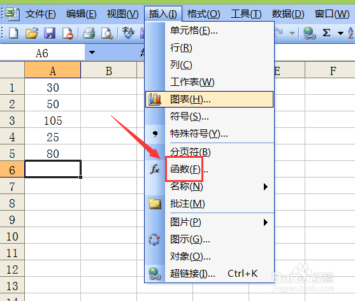Click cell containing 105
The height and width of the screenshot is (301, 355).
pos(52,120)
